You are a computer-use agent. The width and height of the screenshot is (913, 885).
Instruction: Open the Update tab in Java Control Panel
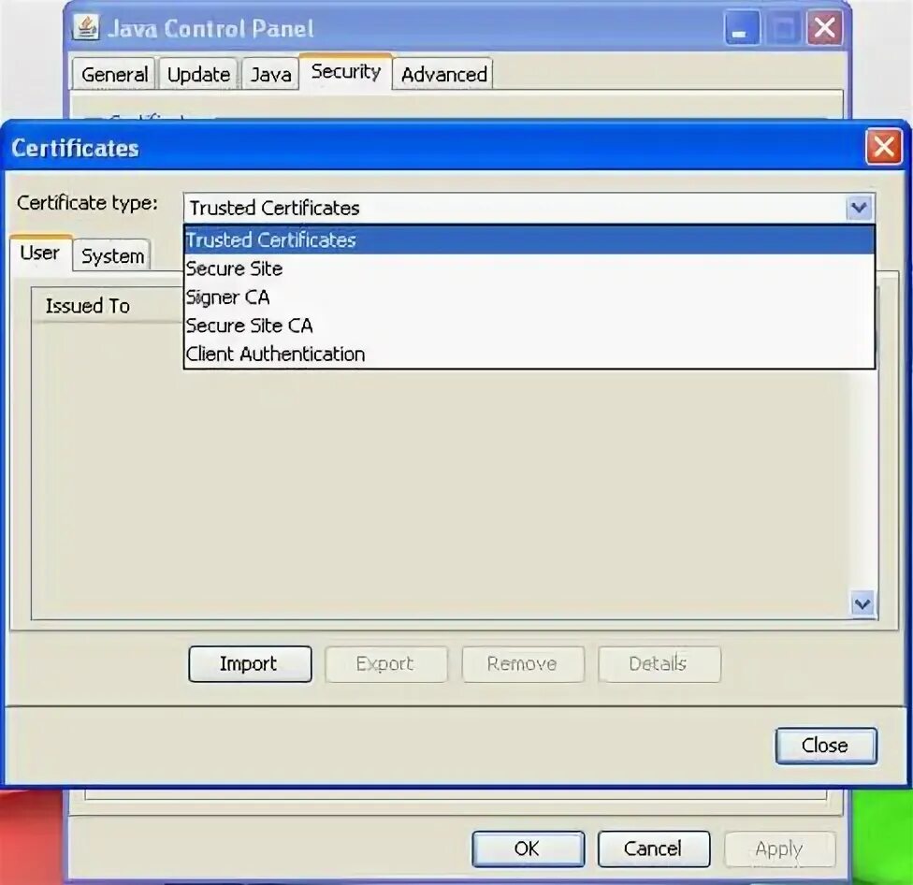198,74
